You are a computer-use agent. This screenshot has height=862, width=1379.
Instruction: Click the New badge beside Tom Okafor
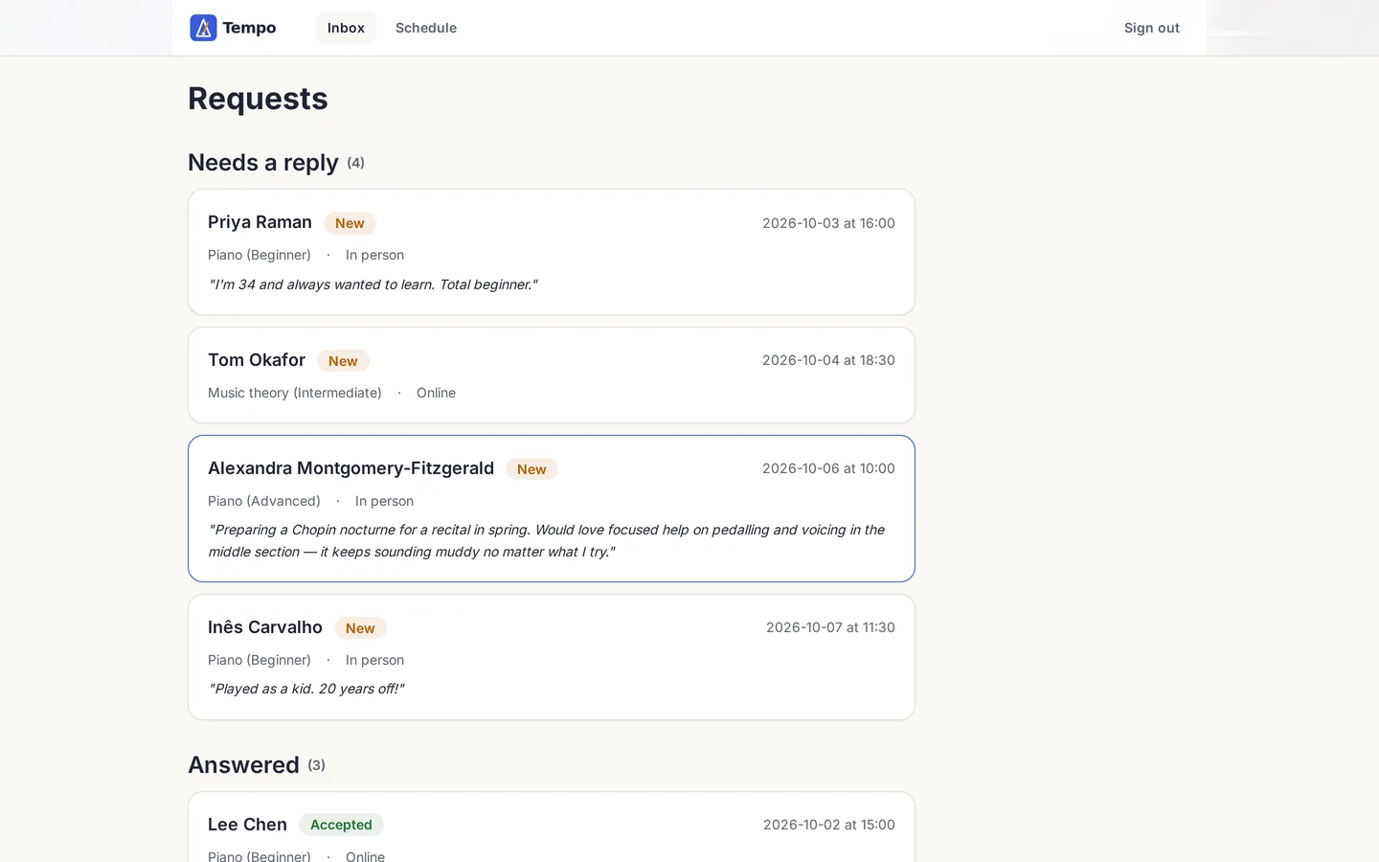pos(343,361)
